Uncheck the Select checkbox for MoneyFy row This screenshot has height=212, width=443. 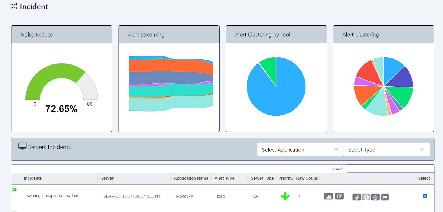tap(425, 196)
